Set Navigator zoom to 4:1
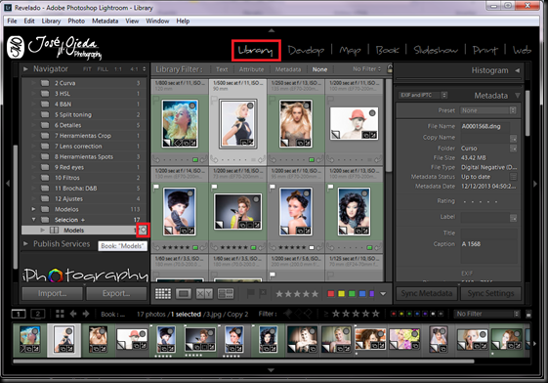The height and width of the screenshot is (383, 548). 134,69
